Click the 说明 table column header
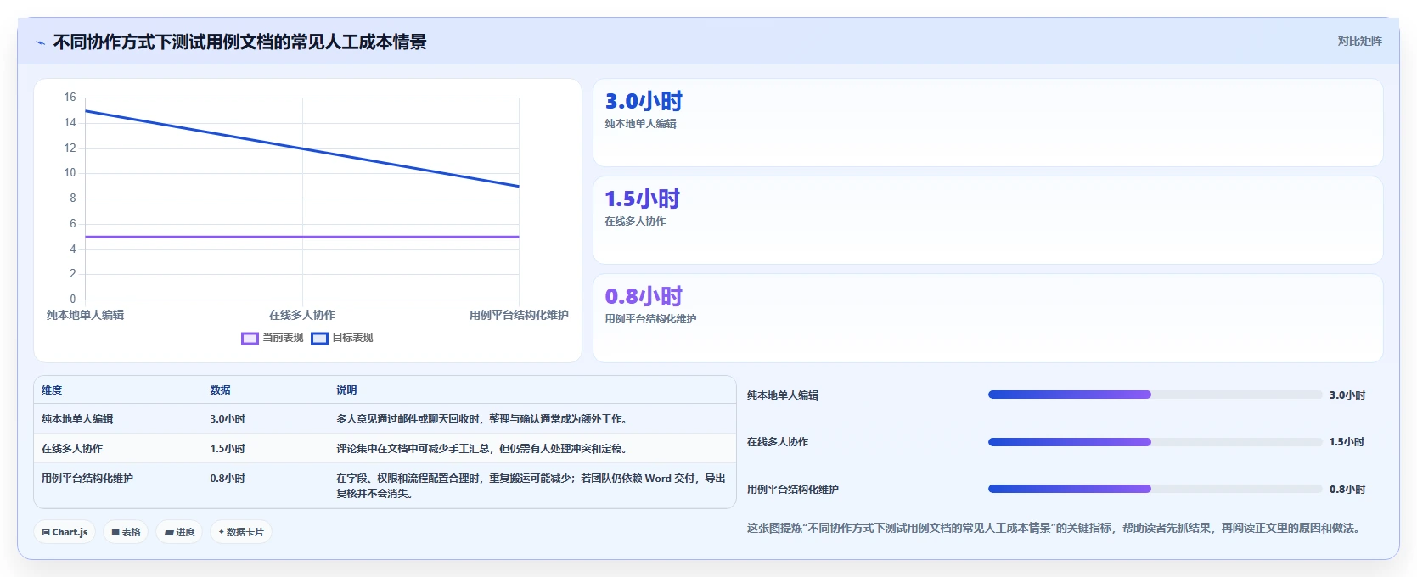Screen dimensions: 1417x577 (346, 390)
